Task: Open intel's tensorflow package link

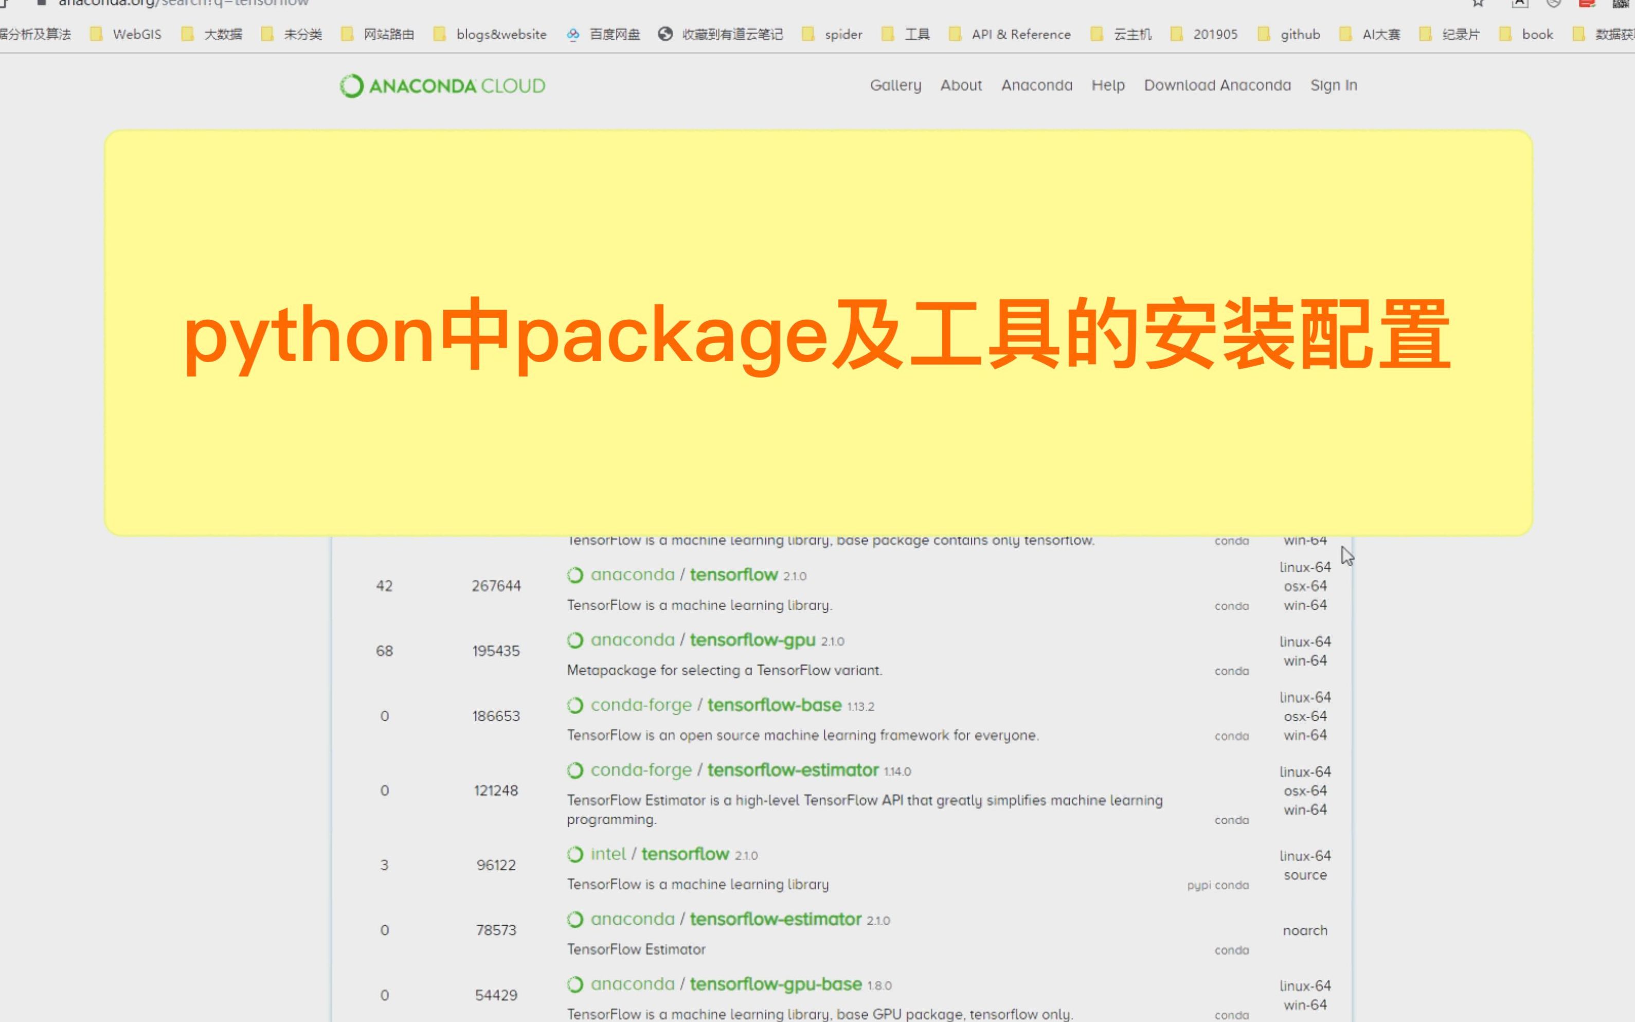Action: tap(686, 854)
